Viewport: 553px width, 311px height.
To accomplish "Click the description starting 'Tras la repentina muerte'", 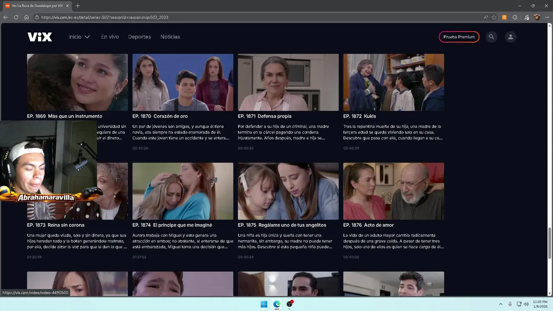I will (x=393, y=132).
